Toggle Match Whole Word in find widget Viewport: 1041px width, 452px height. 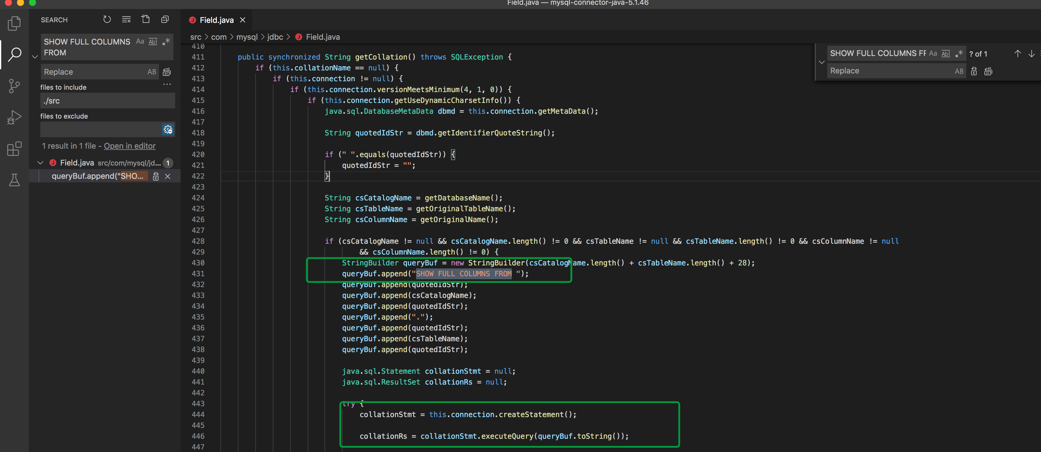[x=946, y=54]
